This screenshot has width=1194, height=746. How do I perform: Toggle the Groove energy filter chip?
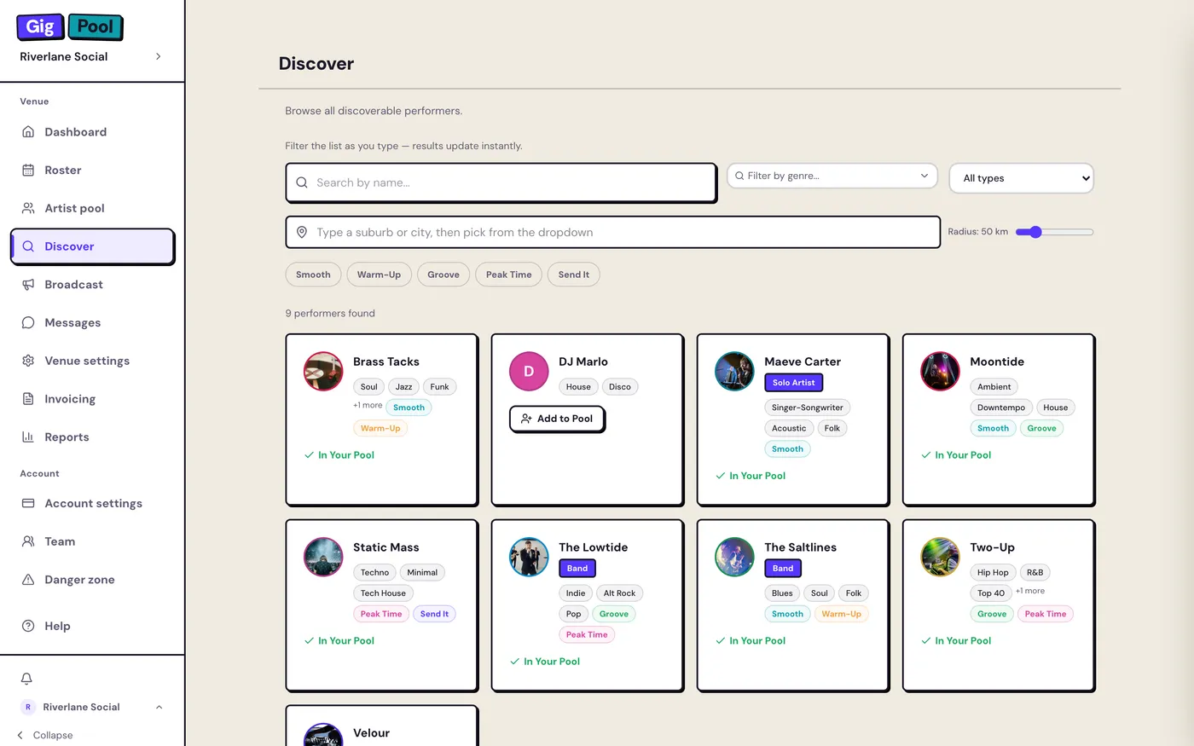click(443, 275)
